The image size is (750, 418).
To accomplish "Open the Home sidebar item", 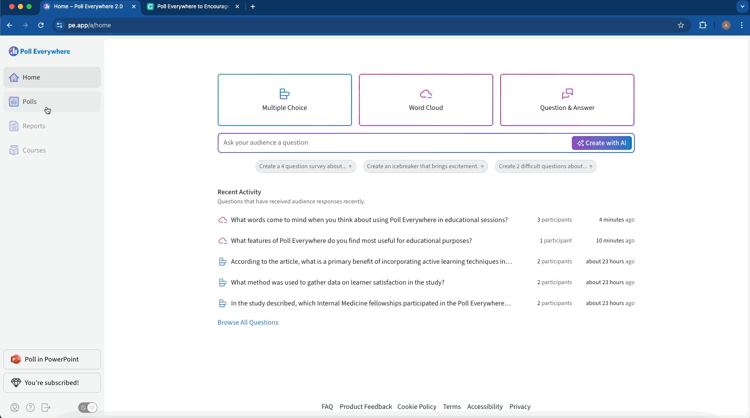I will (x=52, y=77).
